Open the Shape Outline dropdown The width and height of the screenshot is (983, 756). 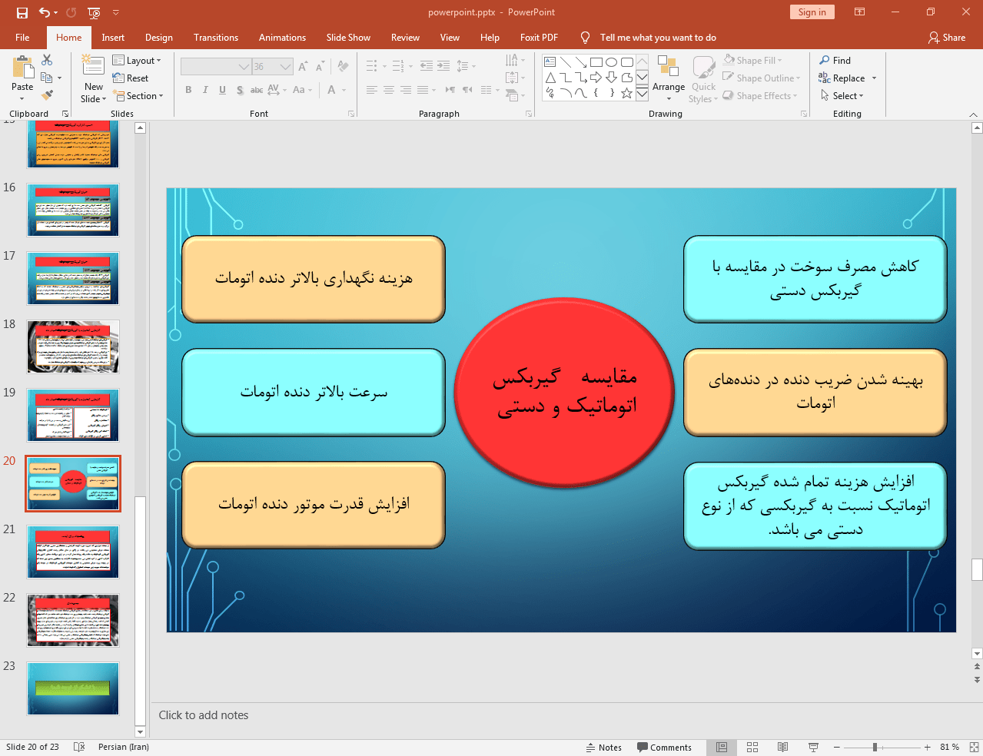click(762, 78)
